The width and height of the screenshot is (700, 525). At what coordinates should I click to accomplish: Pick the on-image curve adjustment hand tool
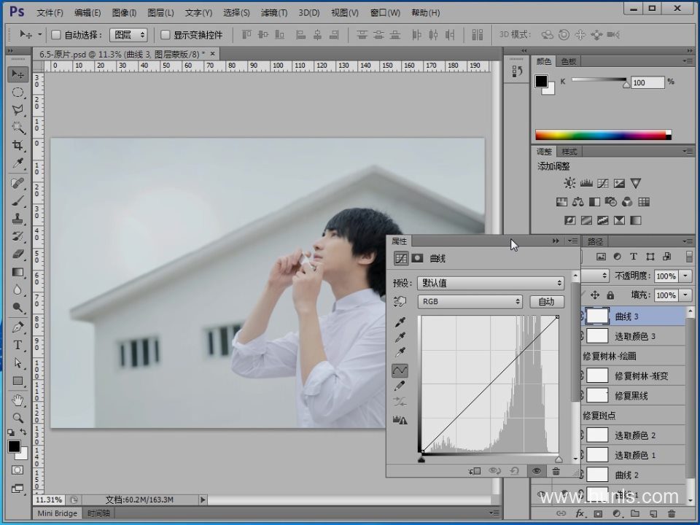pos(400,302)
